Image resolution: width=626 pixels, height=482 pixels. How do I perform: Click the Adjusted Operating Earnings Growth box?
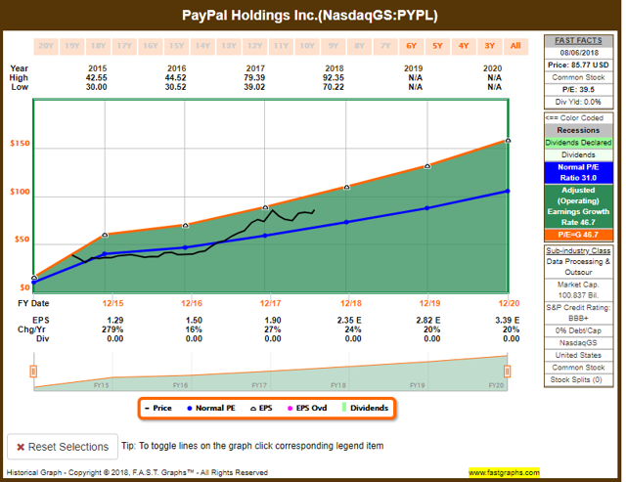[x=578, y=206]
